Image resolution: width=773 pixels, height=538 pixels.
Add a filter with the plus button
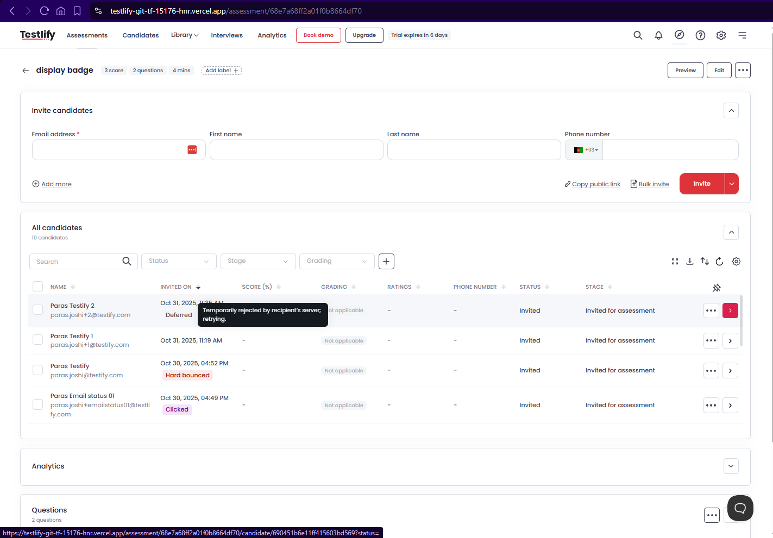386,262
